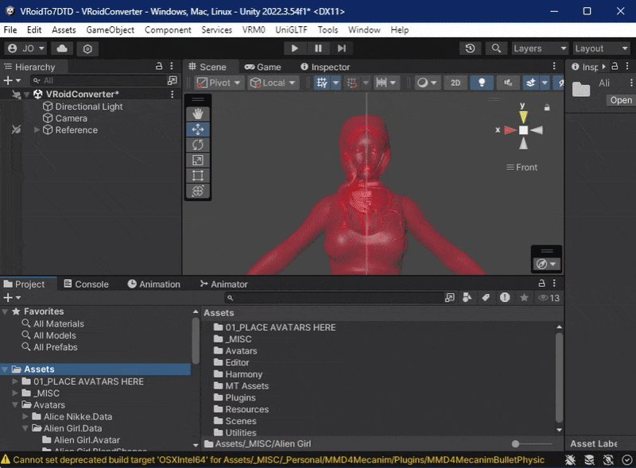Switch to the Animator tab
This screenshot has height=468, width=636.
click(x=224, y=284)
